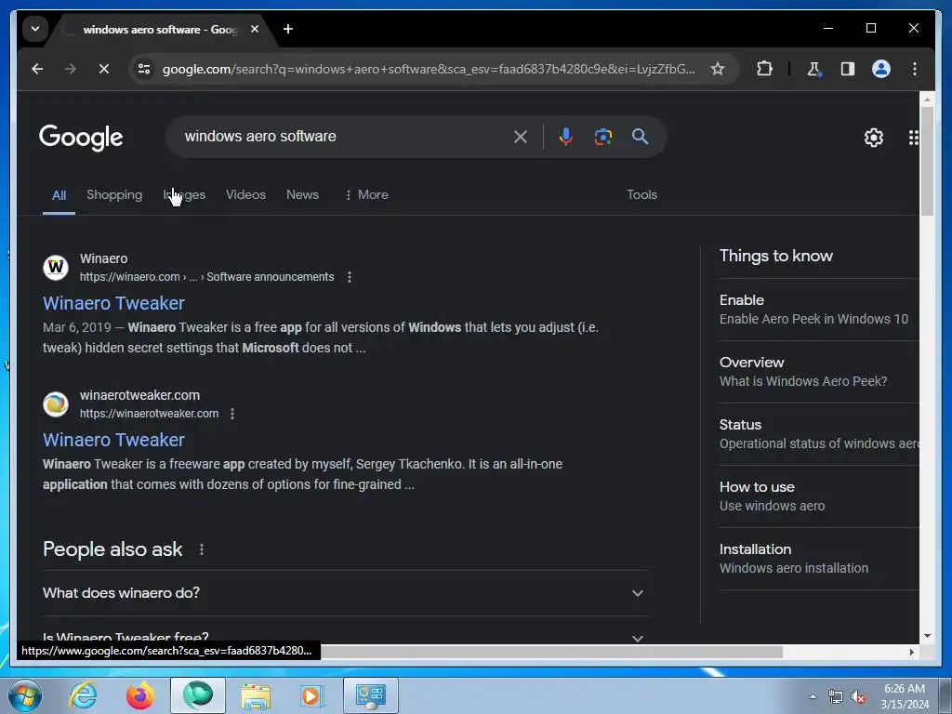
Task: Open search Tools
Action: point(641,194)
